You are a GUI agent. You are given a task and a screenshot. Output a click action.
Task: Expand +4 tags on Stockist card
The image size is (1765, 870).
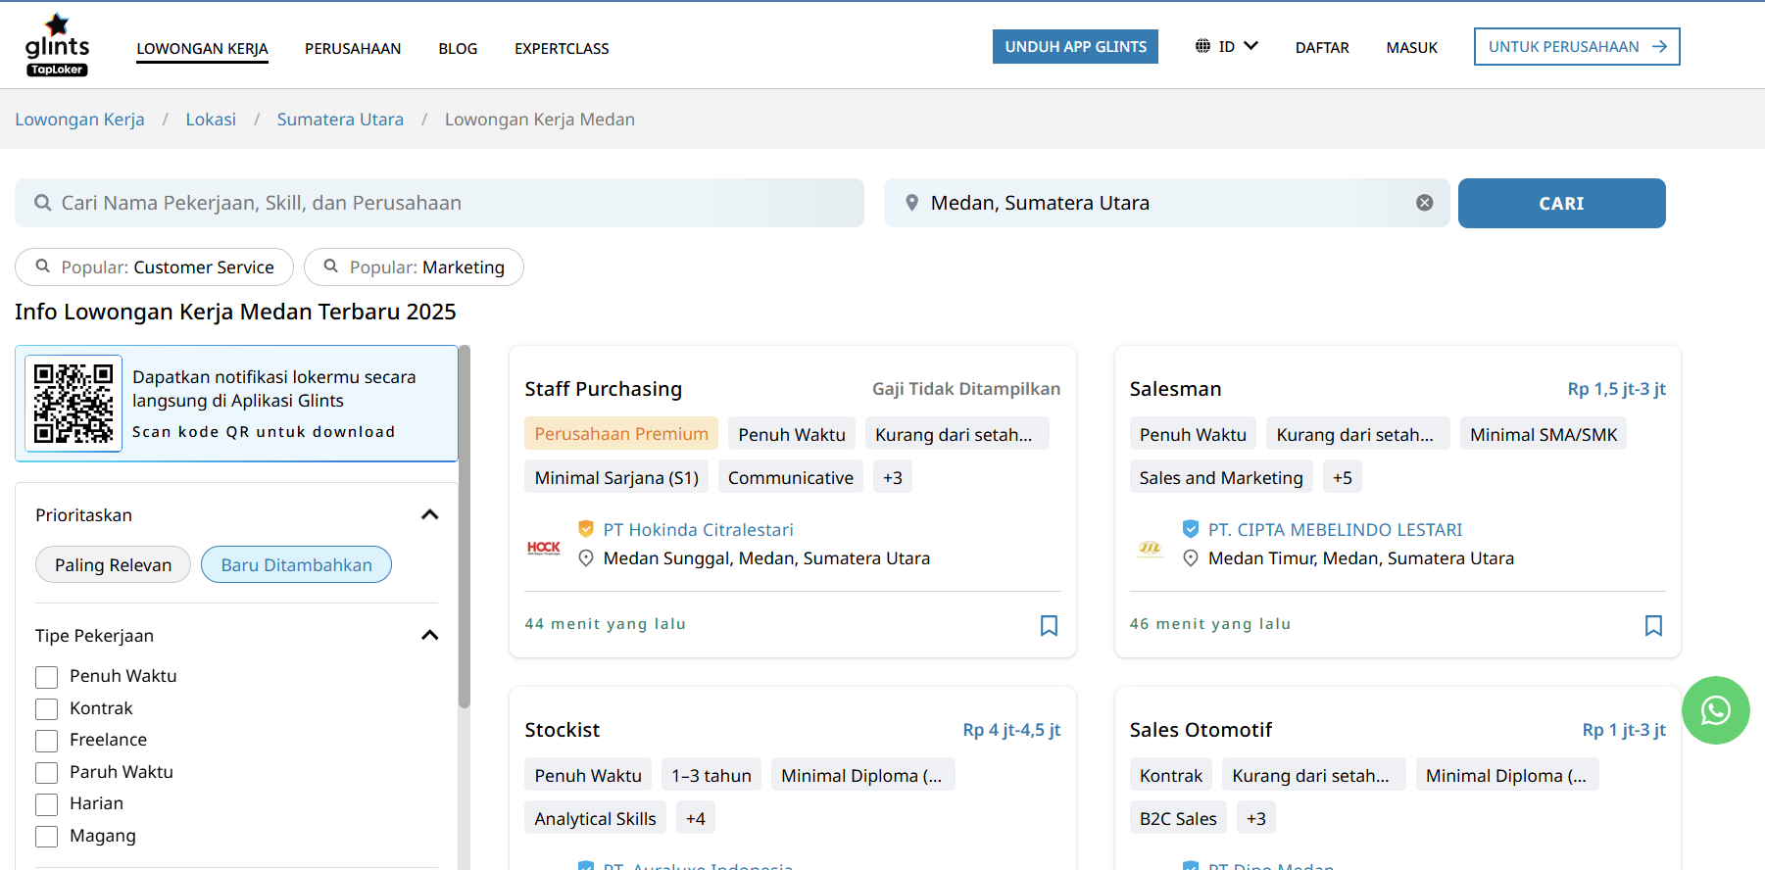coord(696,818)
